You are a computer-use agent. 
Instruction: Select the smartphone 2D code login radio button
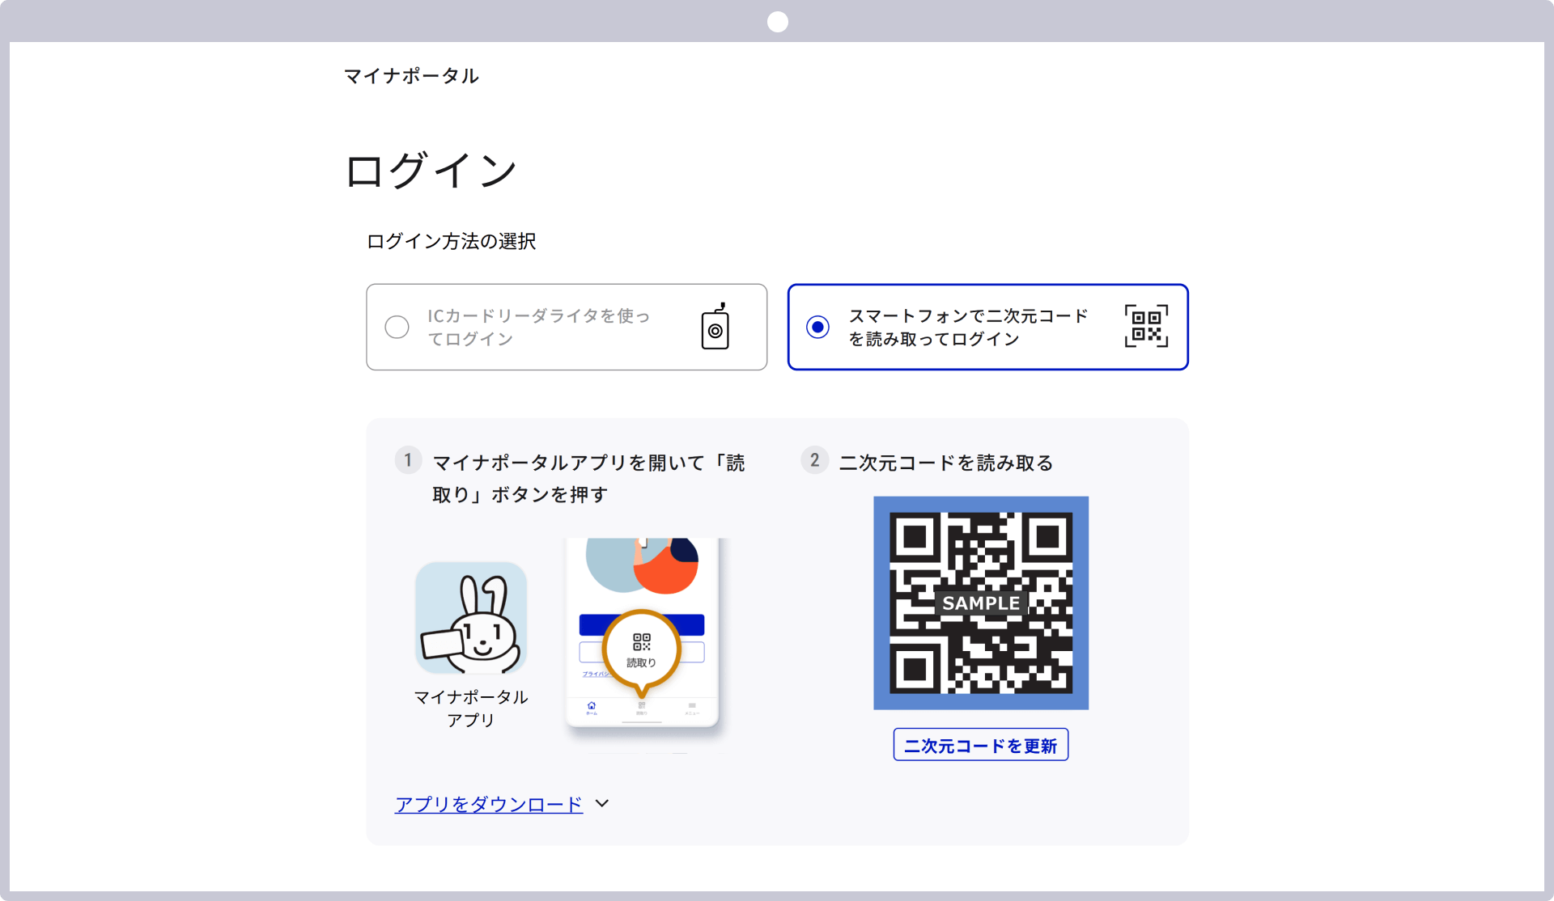pyautogui.click(x=817, y=327)
